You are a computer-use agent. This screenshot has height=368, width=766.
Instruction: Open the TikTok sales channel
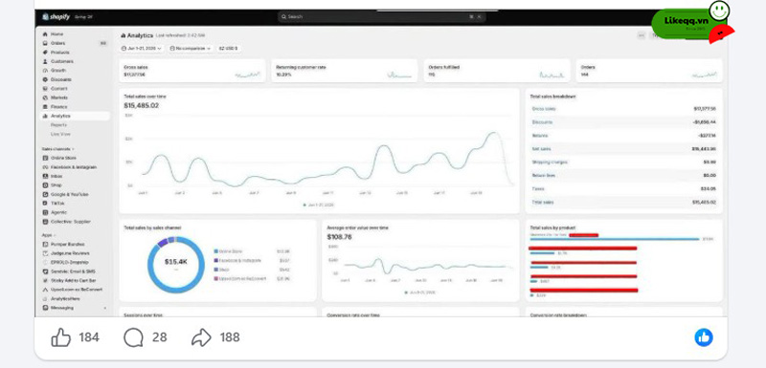coord(57,204)
